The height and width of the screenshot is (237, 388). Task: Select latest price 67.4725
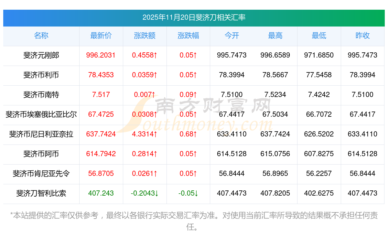coord(101,114)
